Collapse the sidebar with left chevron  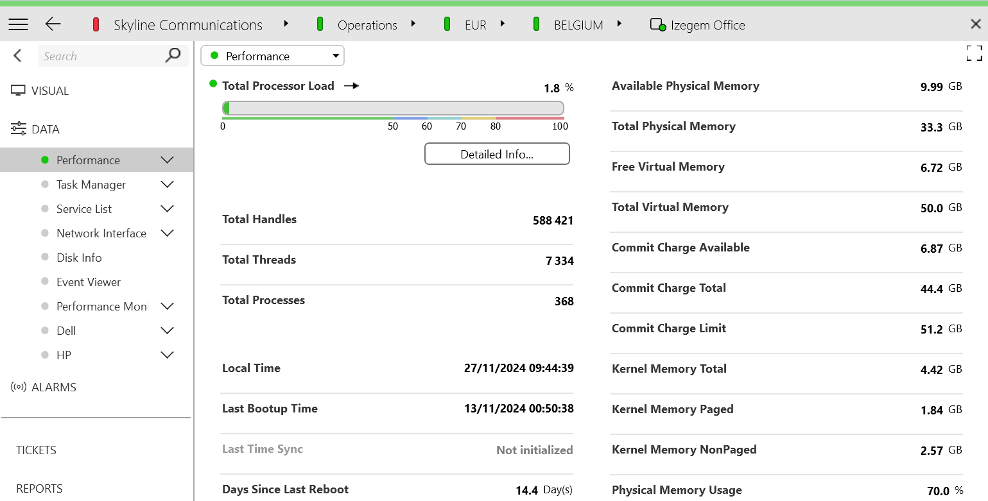pos(17,56)
